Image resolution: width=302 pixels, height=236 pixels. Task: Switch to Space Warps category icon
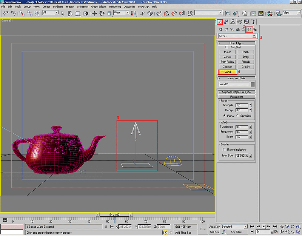[x=249, y=29]
